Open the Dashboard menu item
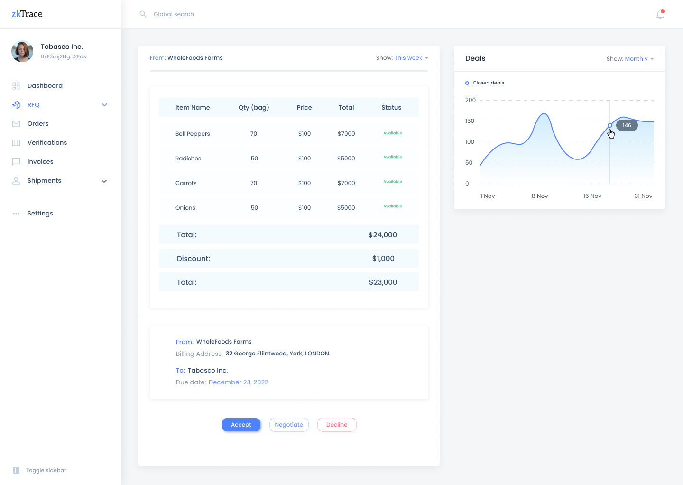The height and width of the screenshot is (485, 683). (45, 86)
